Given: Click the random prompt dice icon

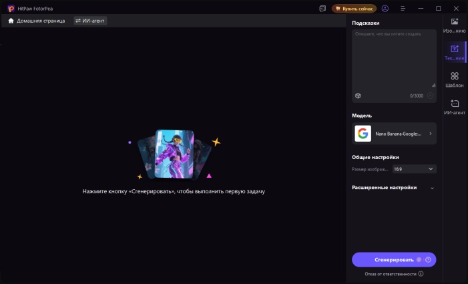Looking at the screenshot, I should [x=358, y=96].
